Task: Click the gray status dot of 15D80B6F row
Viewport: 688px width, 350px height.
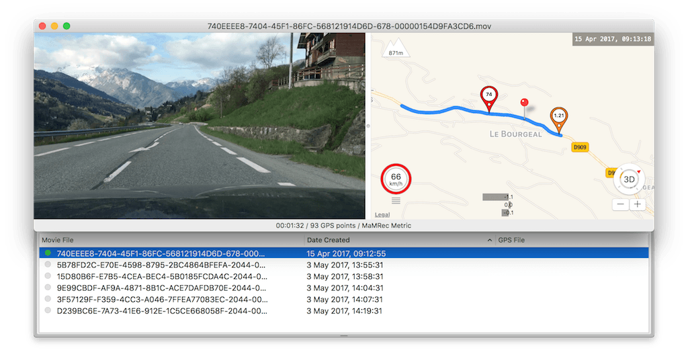Action: pos(48,276)
